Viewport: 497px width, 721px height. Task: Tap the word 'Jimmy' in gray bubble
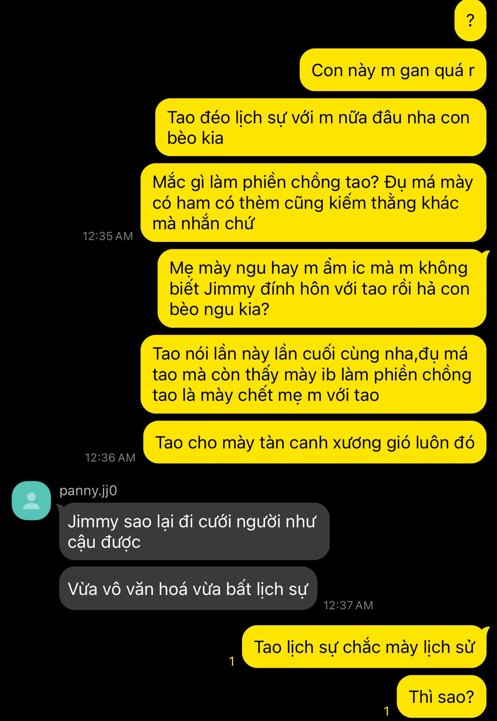click(x=93, y=522)
